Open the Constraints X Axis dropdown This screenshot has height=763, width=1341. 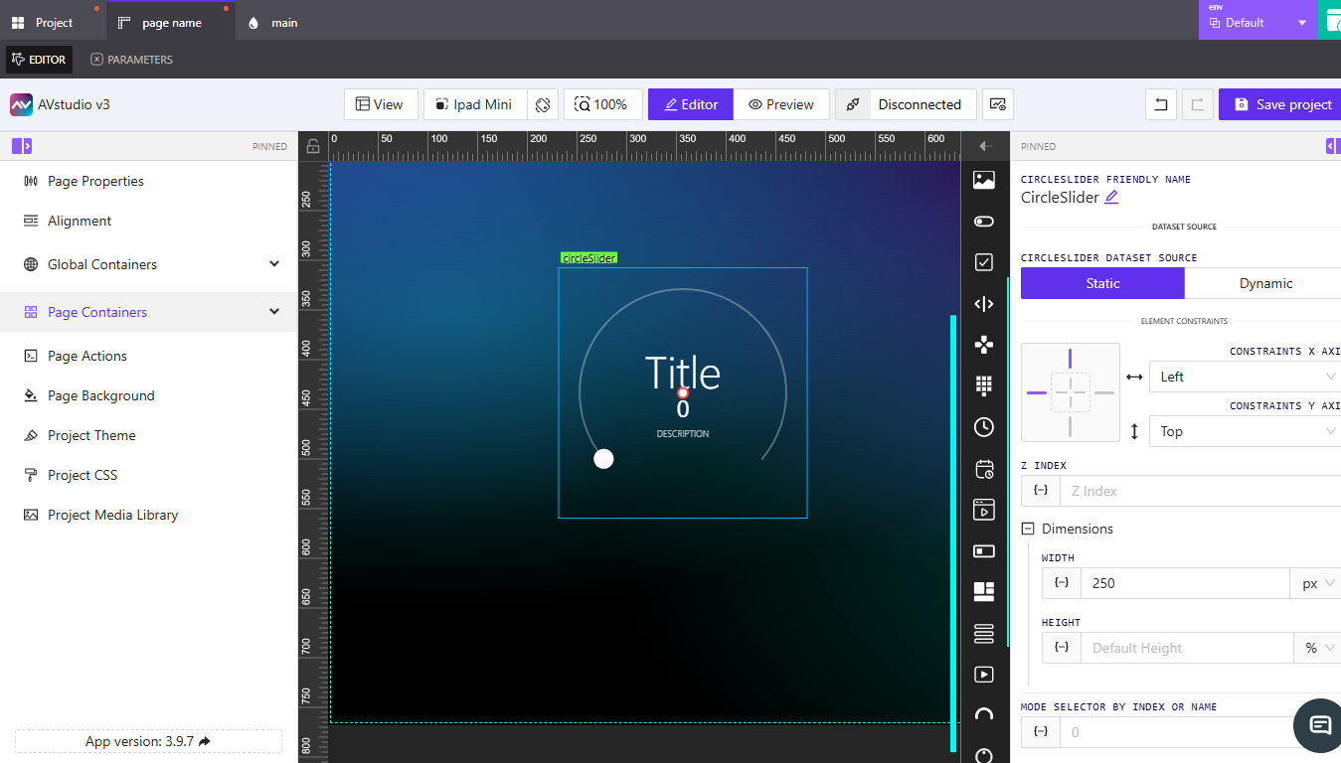pyautogui.click(x=1244, y=377)
